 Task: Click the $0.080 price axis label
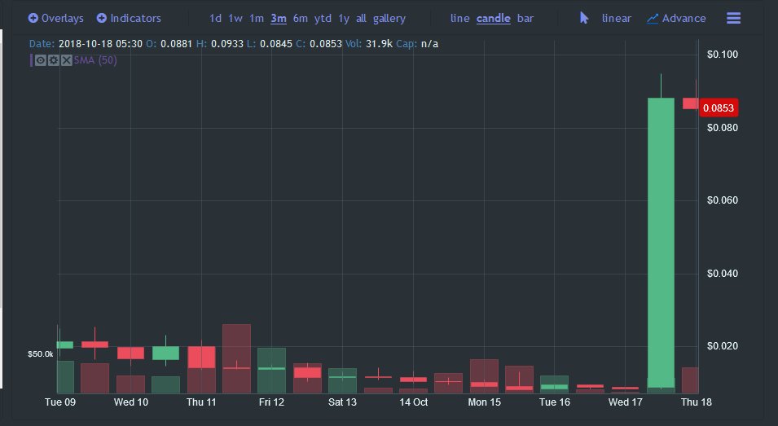(x=722, y=128)
